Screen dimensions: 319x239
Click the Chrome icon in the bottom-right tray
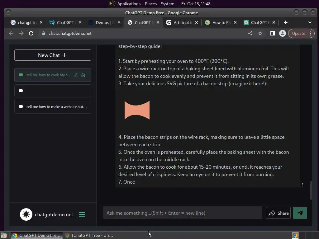[x=295, y=235]
